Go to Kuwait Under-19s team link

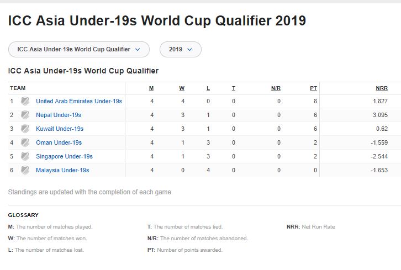click(x=60, y=129)
